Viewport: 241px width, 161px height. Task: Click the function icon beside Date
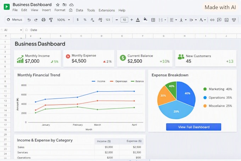pyautogui.click(x=26, y=30)
